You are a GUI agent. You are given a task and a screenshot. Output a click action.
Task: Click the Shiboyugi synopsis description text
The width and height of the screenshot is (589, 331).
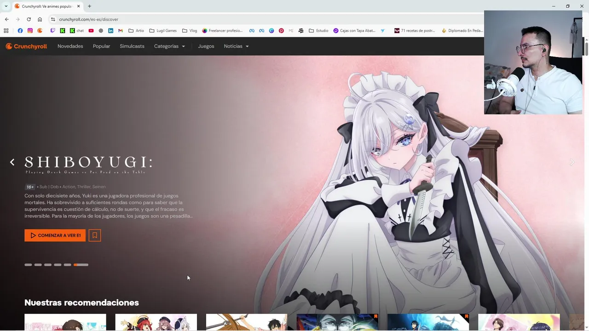click(x=109, y=206)
